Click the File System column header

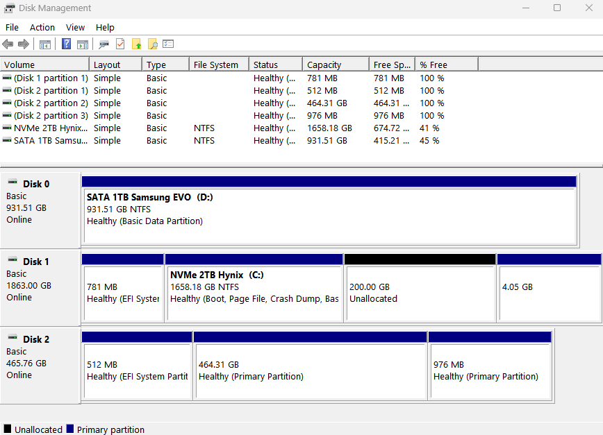216,65
